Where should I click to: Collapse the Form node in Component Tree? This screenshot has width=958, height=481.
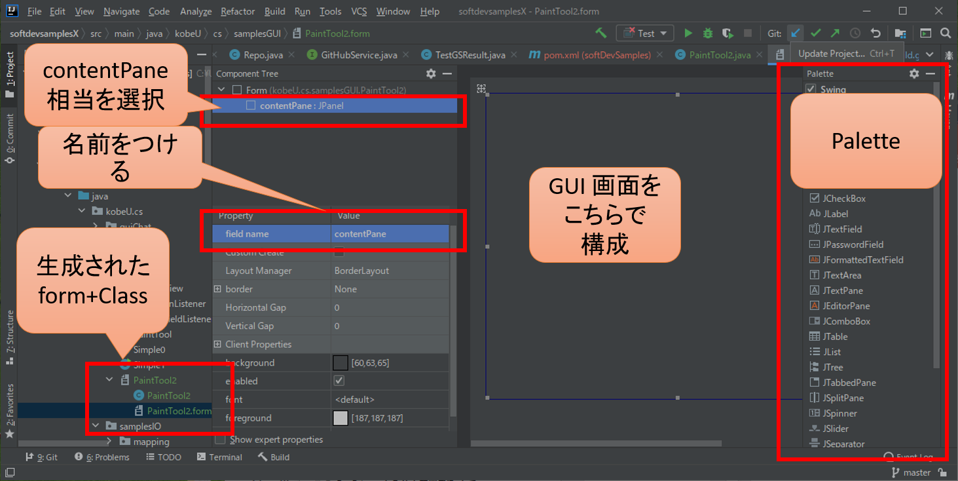(221, 90)
